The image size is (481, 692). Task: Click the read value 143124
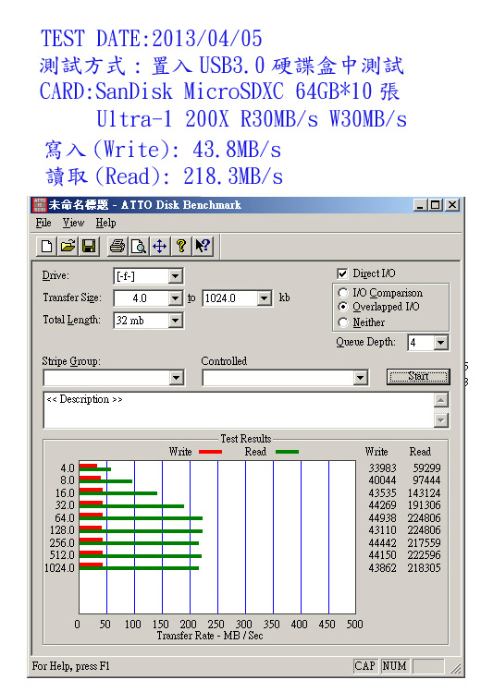tap(424, 493)
